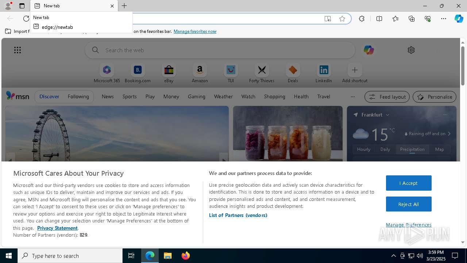Switch weather card to Hourly tab
The image size is (467, 263).
point(364,149)
